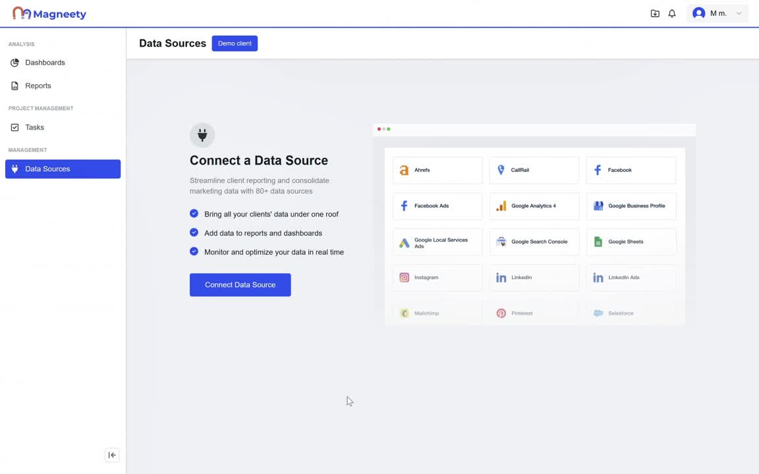Click the user avatar icon
The width and height of the screenshot is (759, 474).
coord(698,13)
